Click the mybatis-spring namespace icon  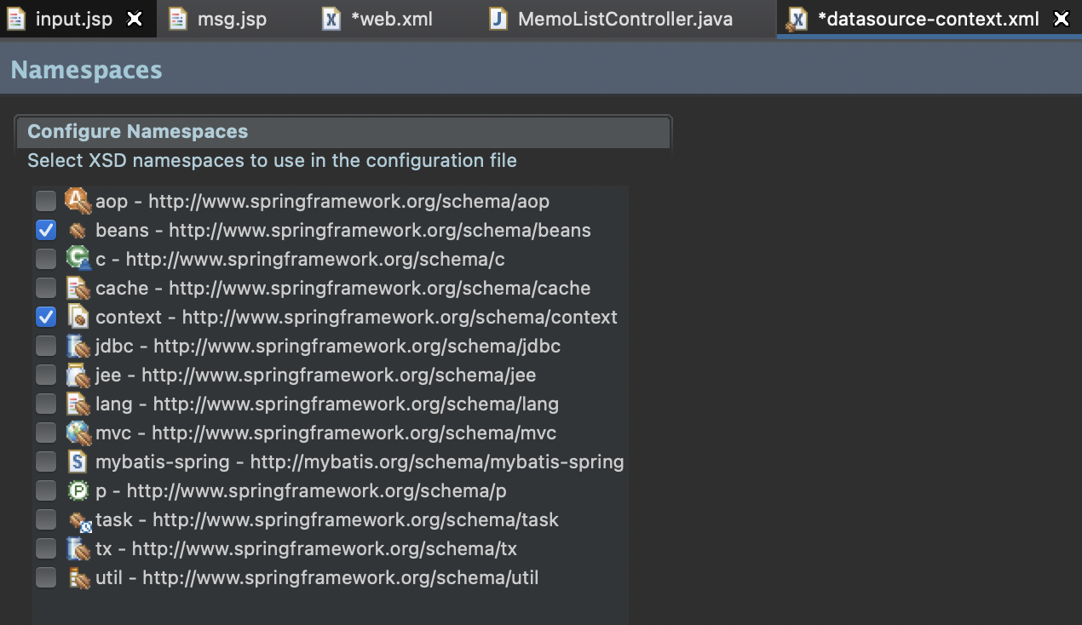[78, 462]
